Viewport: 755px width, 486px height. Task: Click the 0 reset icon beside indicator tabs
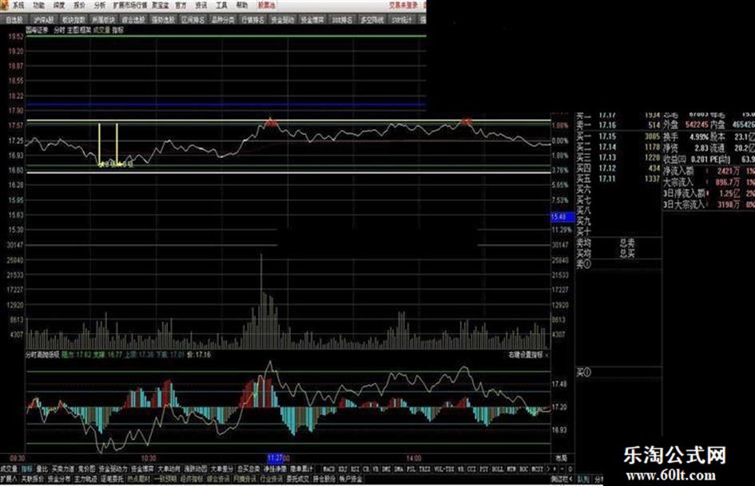click(x=570, y=468)
